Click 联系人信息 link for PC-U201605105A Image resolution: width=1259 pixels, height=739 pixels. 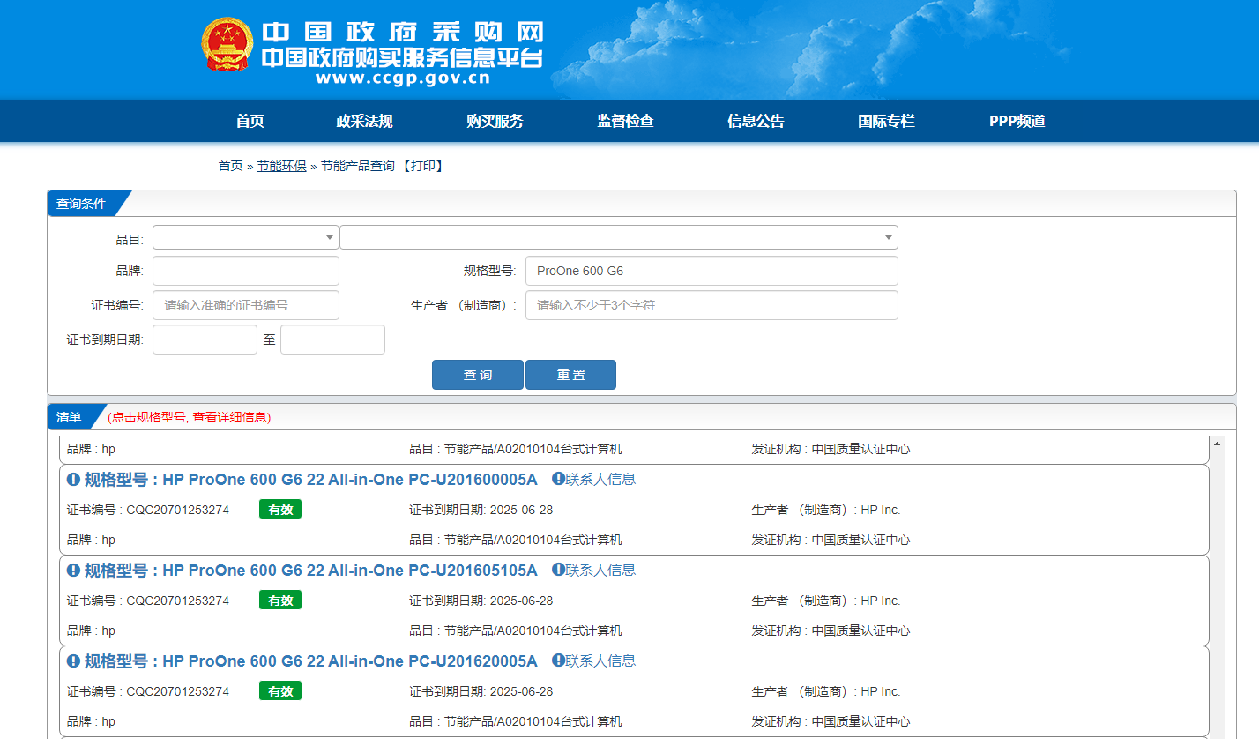point(600,570)
